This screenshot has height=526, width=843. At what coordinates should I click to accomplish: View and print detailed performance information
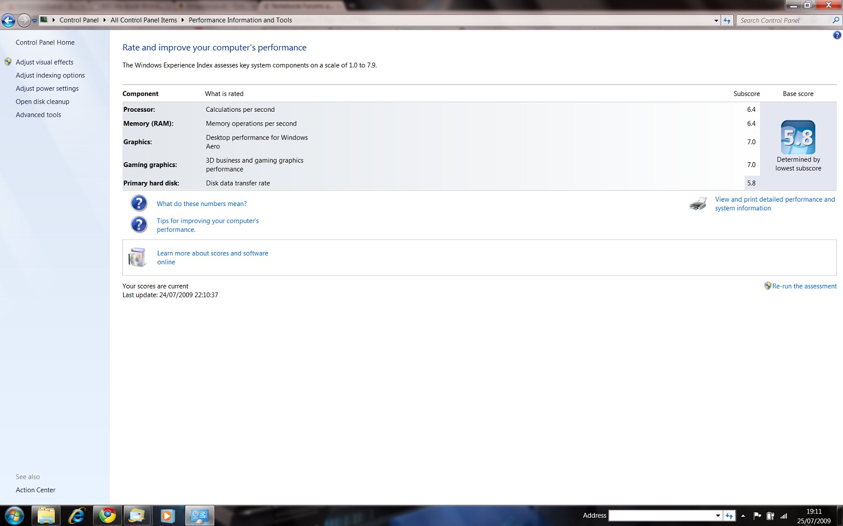point(775,204)
